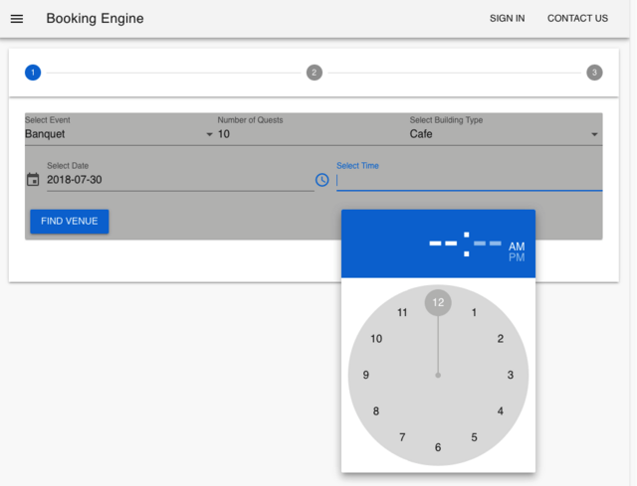The width and height of the screenshot is (637, 486).
Task: Open the Select Building Type dropdown
Action: [505, 134]
